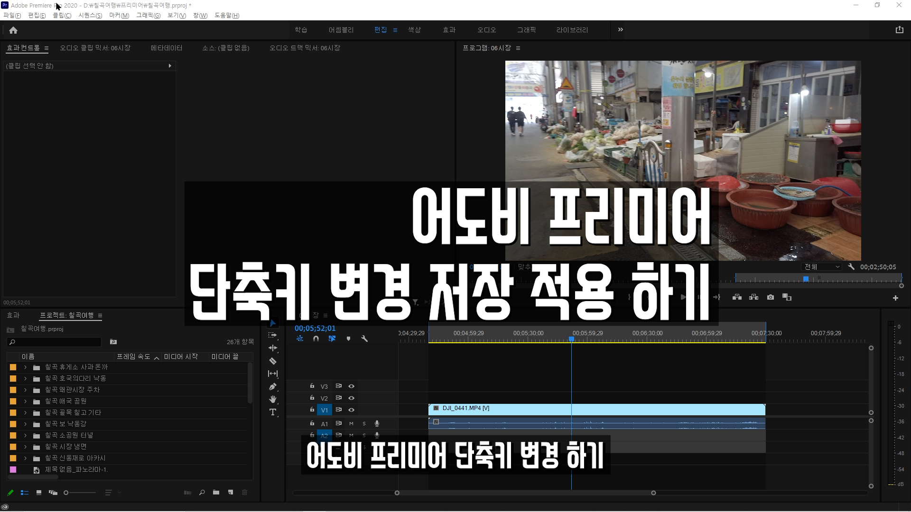This screenshot has width=911, height=512.
Task: Open timeline wrench settings icon
Action: click(x=364, y=338)
